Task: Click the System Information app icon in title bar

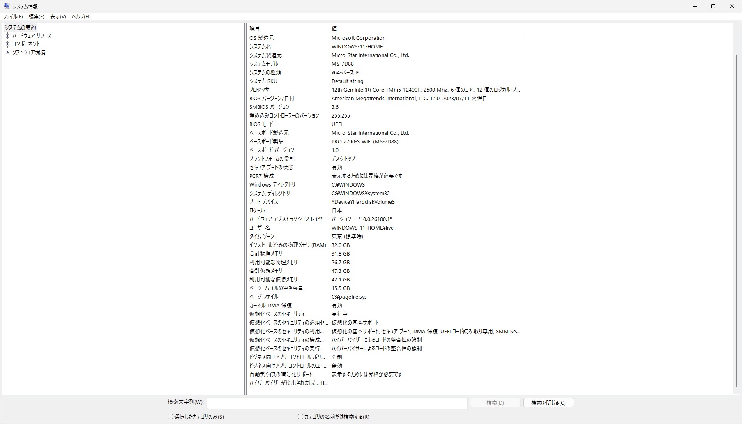Action: pyautogui.click(x=7, y=6)
